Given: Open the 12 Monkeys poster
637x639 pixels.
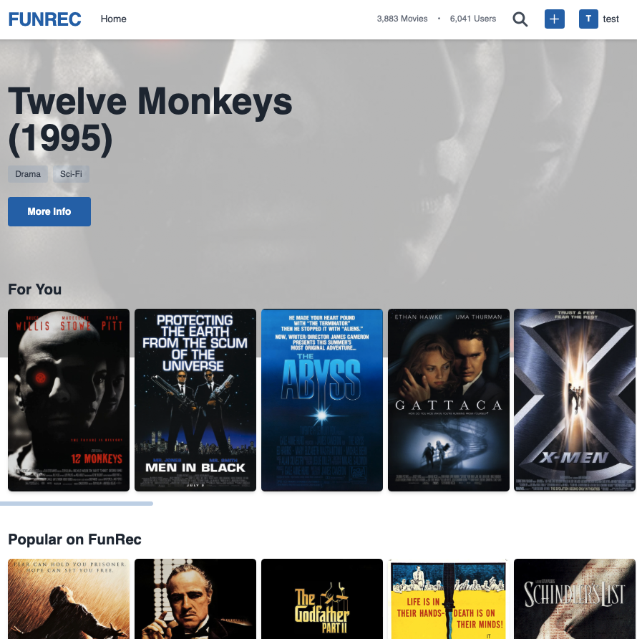Looking at the screenshot, I should click(69, 400).
